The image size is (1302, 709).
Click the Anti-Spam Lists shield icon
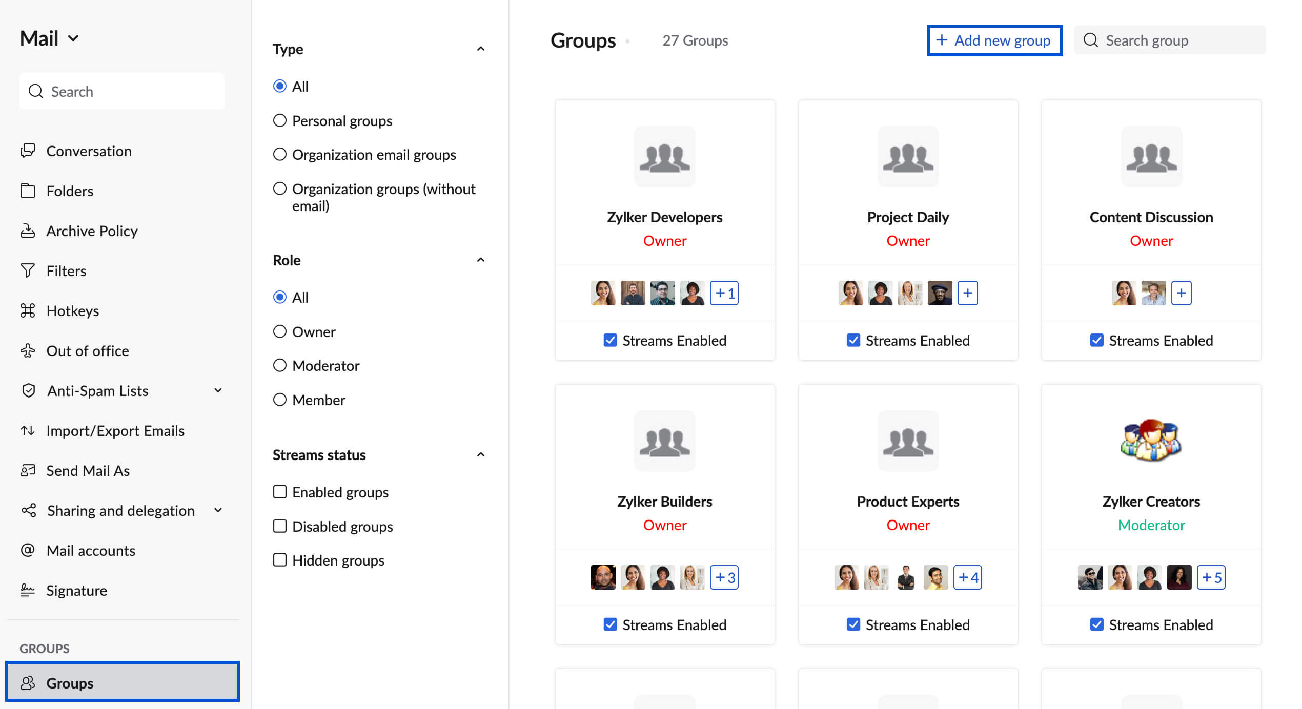coord(29,390)
